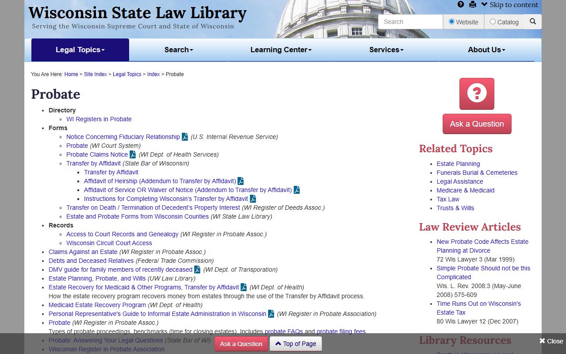This screenshot has width=566, height=354.
Task: Open Probate Claims Notice link
Action: [x=97, y=154]
